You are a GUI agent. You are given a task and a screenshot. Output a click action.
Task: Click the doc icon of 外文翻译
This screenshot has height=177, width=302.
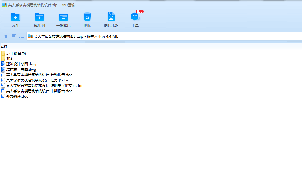click(x=3, y=96)
